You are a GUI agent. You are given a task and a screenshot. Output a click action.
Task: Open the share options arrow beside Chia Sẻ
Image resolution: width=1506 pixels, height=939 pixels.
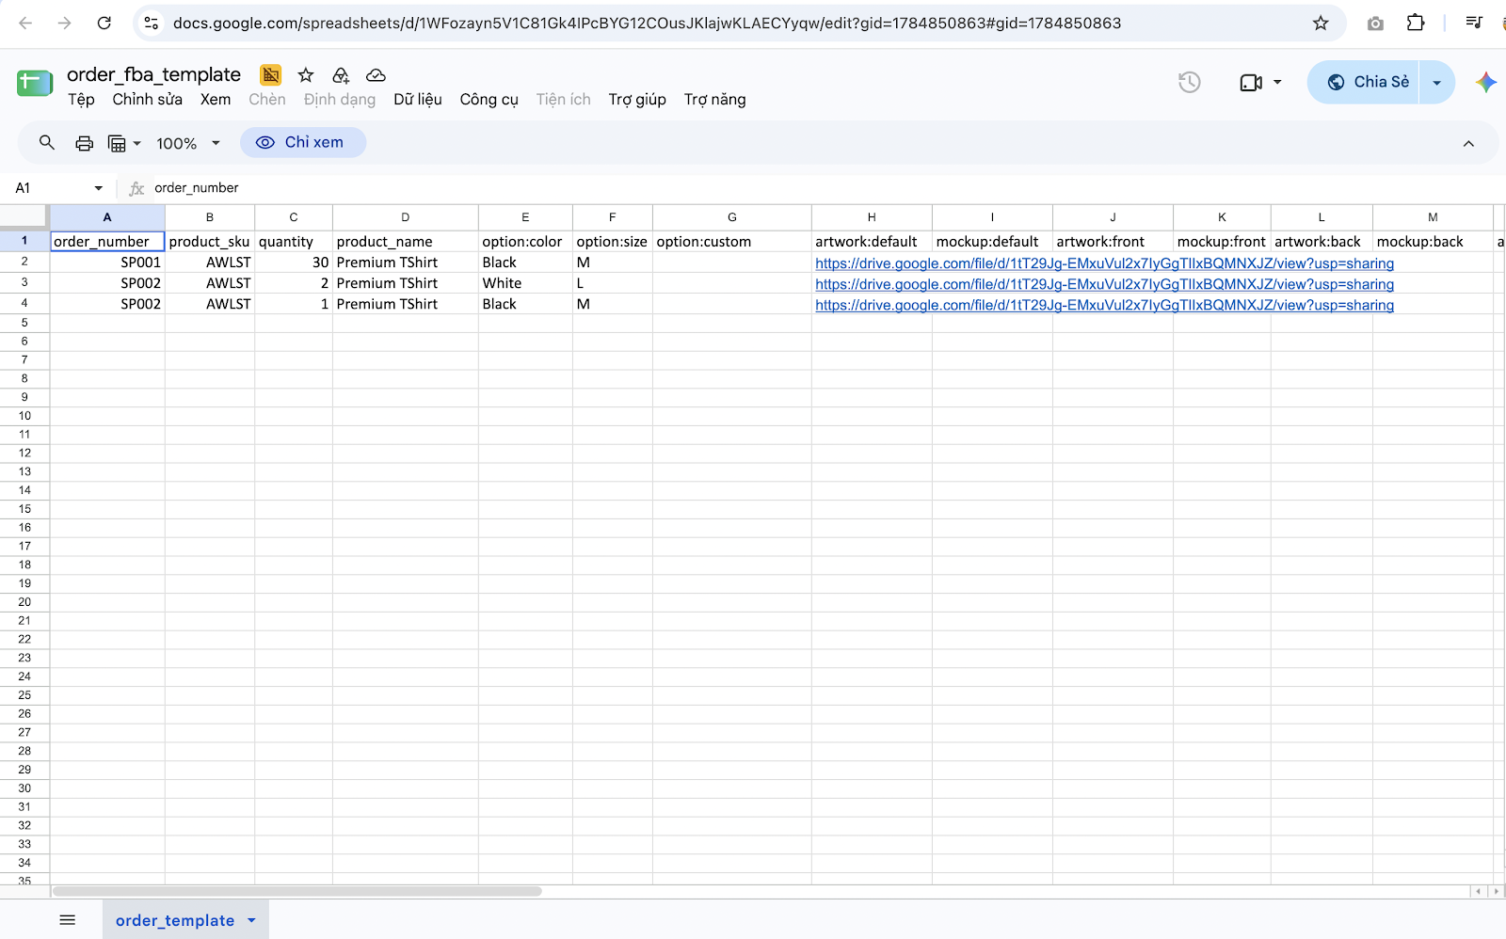[x=1436, y=83]
